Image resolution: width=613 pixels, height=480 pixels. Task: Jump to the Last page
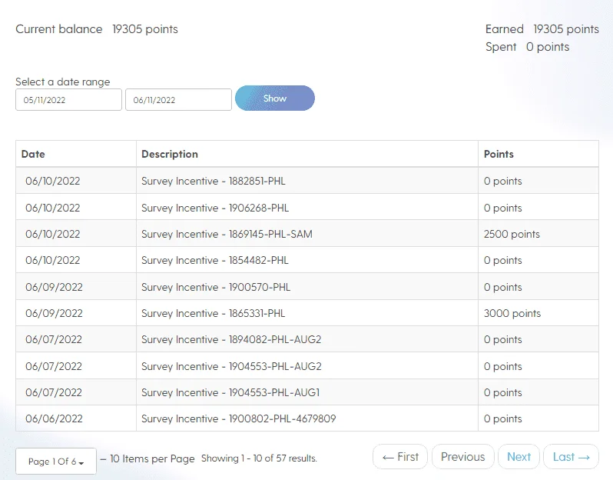pos(571,456)
